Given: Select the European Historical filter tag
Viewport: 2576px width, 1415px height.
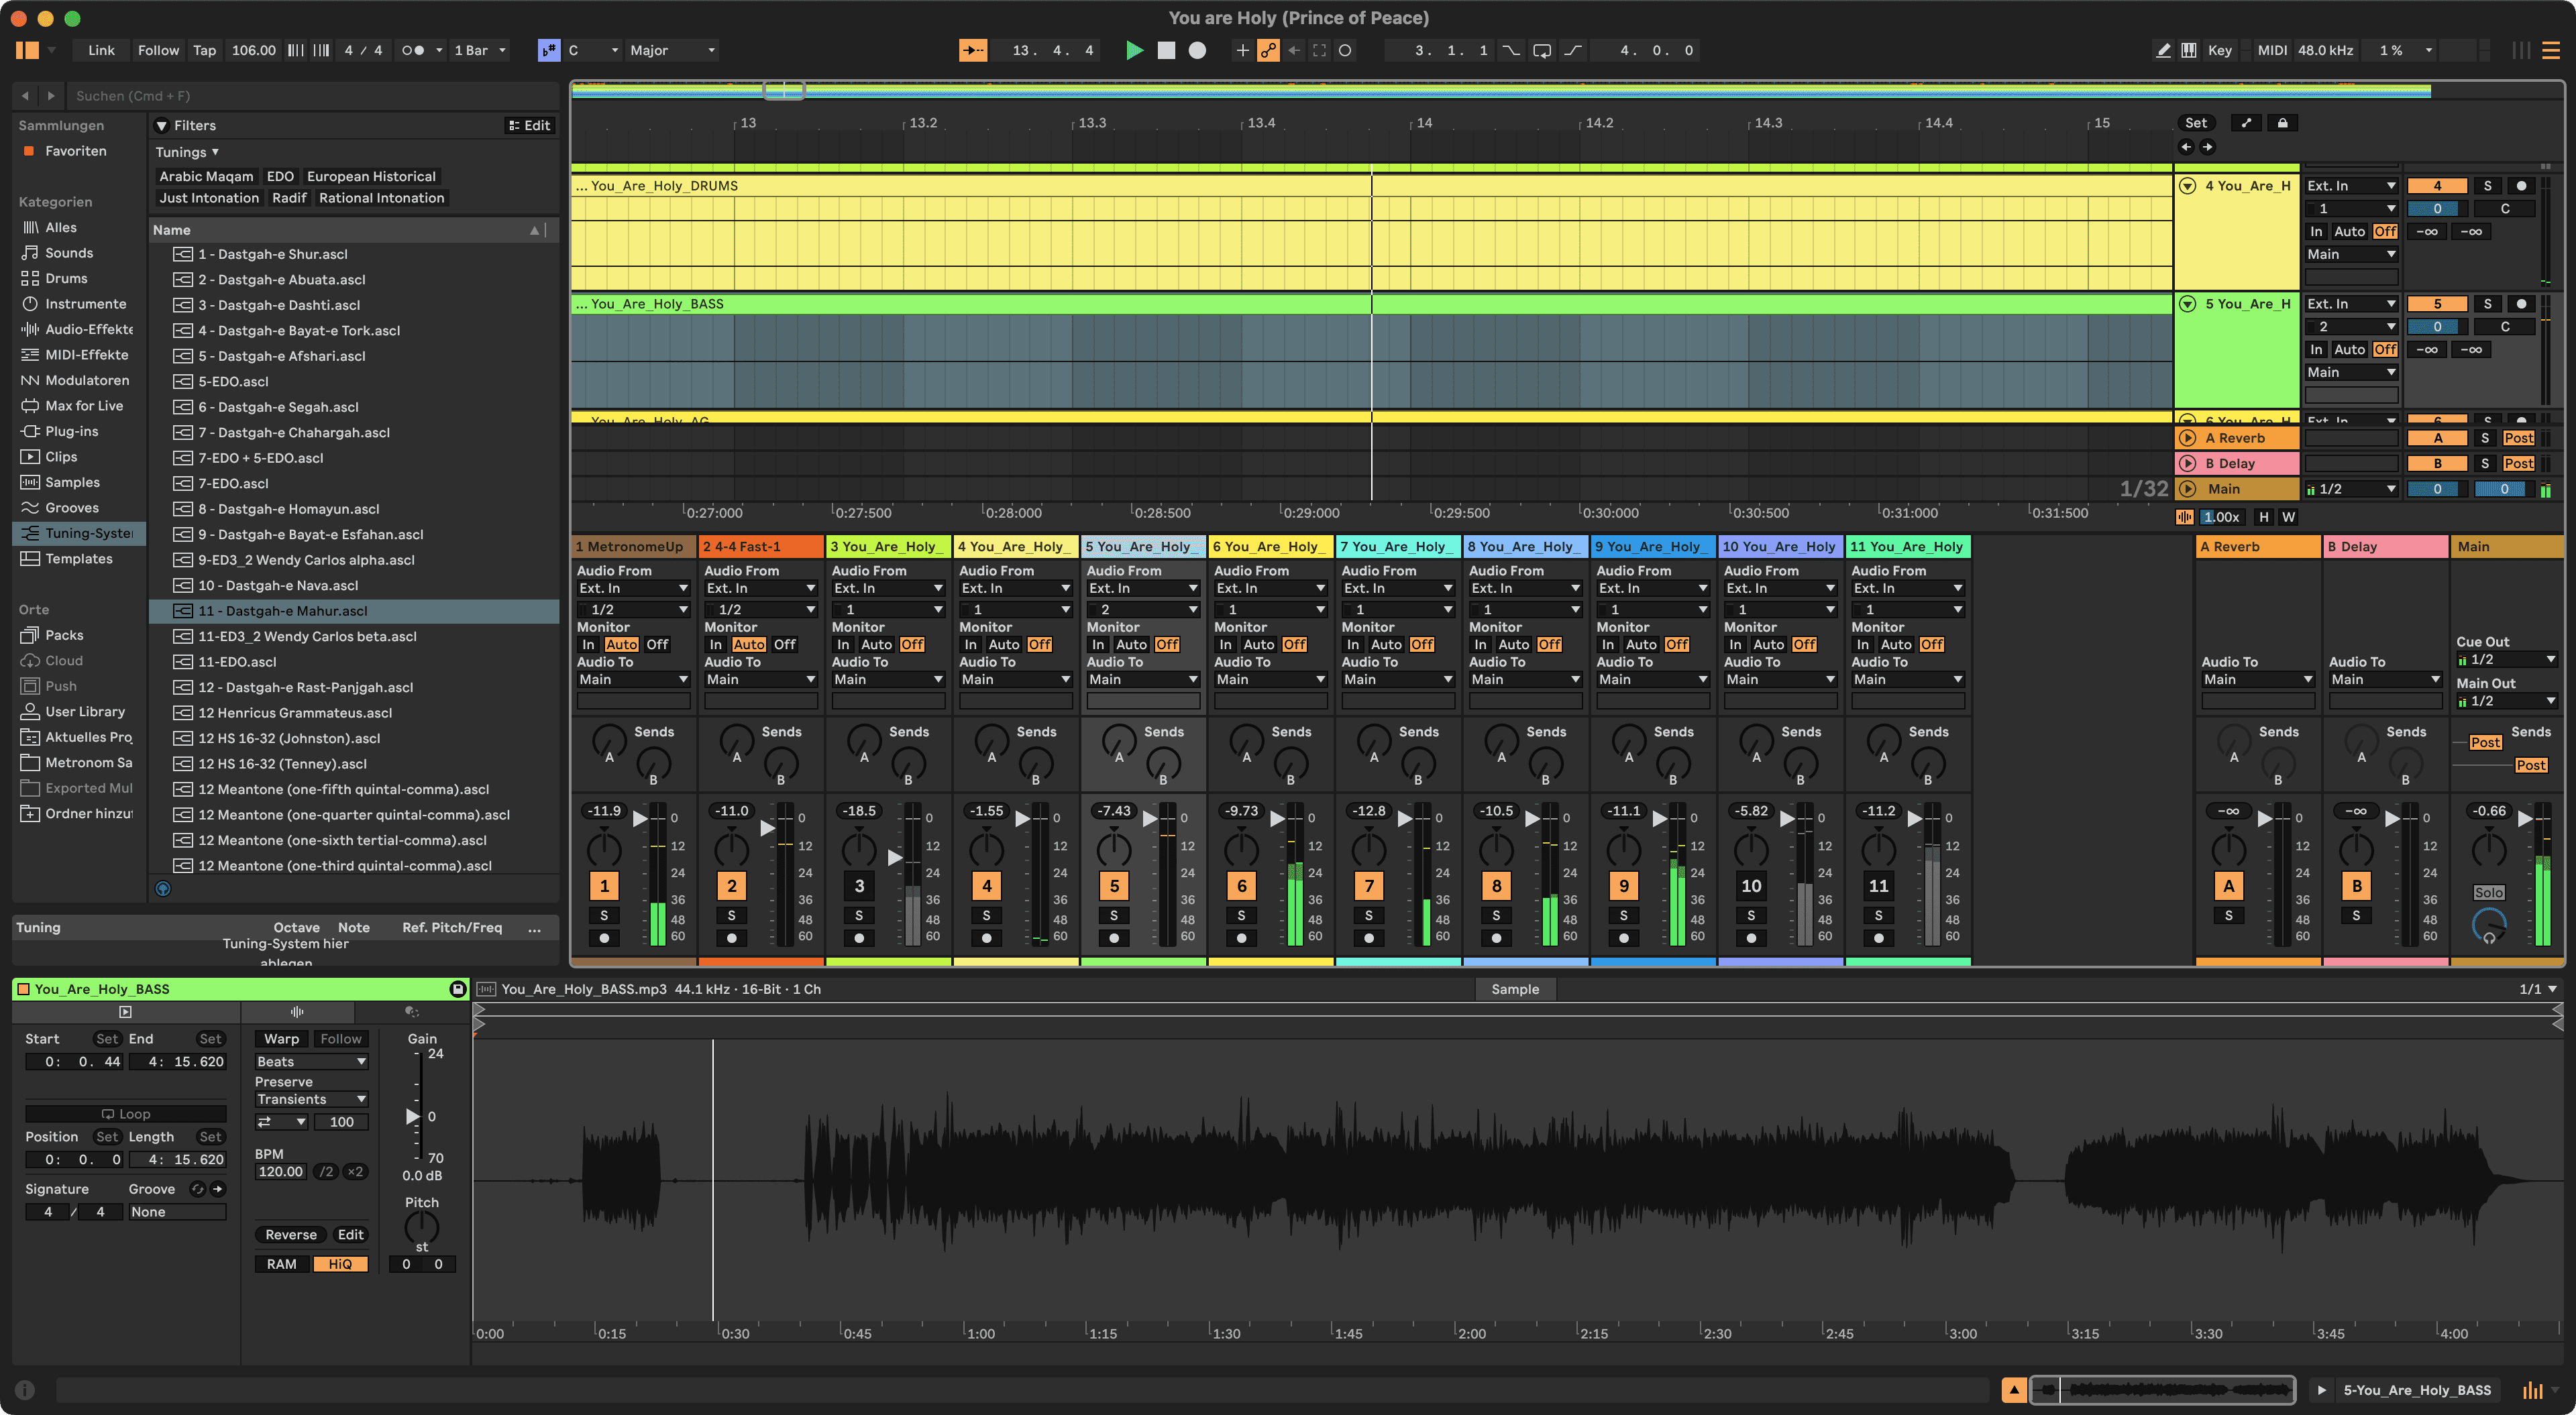Looking at the screenshot, I should point(371,176).
